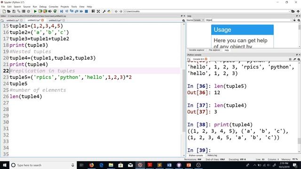Save all files icon
Viewport: 301px width, 169px height.
pyautogui.click(x=19, y=11)
